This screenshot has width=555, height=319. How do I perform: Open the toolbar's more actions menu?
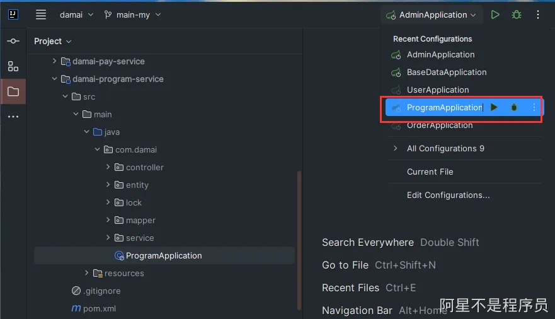tap(538, 14)
